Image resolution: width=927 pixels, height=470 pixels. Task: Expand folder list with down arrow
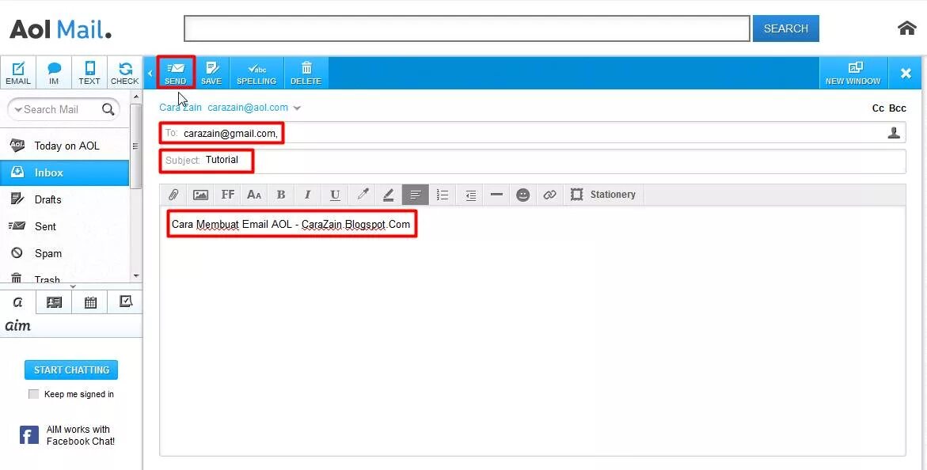point(74,286)
